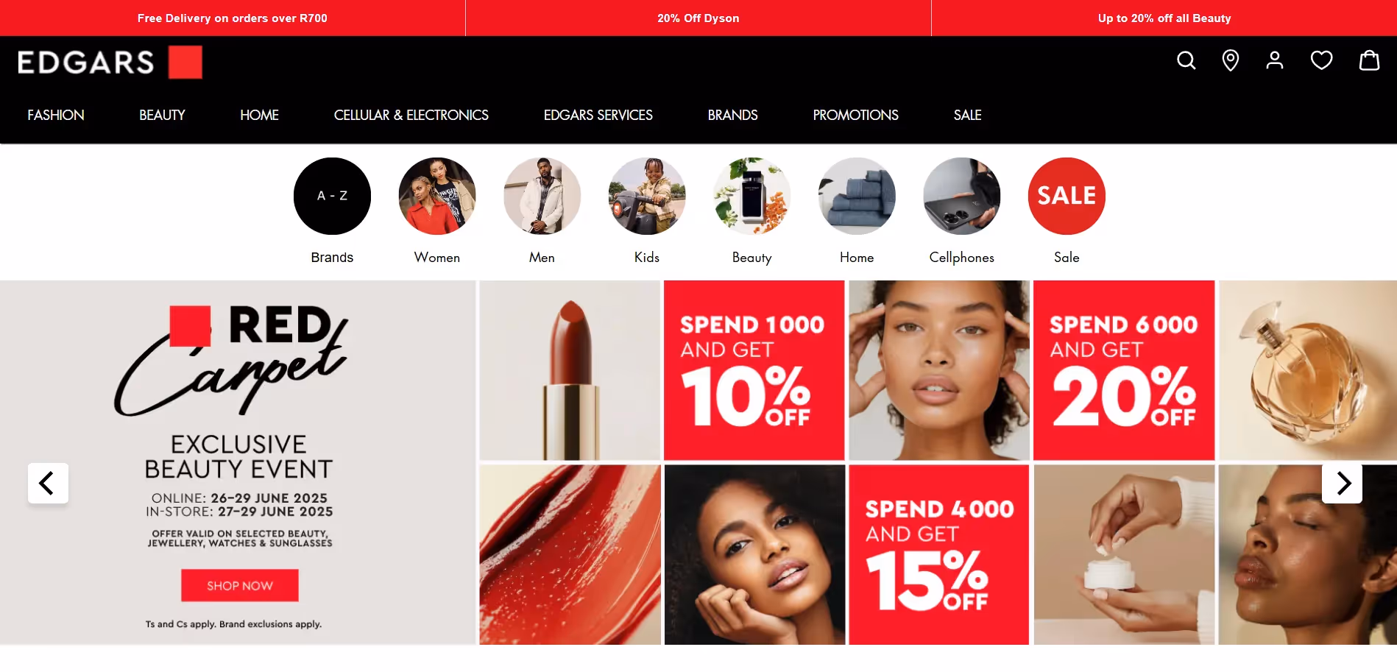Open the Fashion menu

[x=56, y=115]
